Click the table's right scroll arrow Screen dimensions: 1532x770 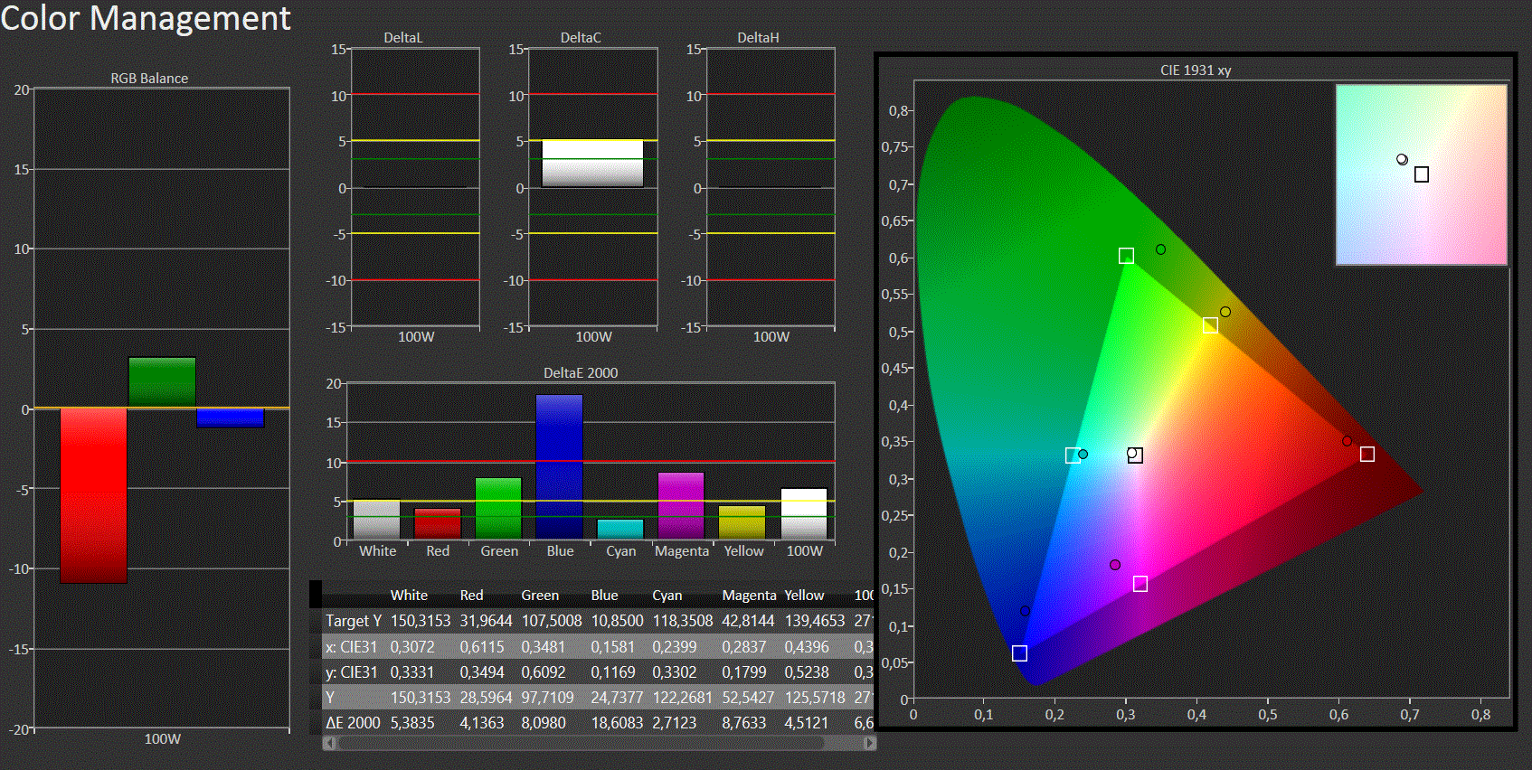coord(870,743)
